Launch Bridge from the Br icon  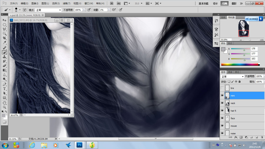[x=112, y=3]
